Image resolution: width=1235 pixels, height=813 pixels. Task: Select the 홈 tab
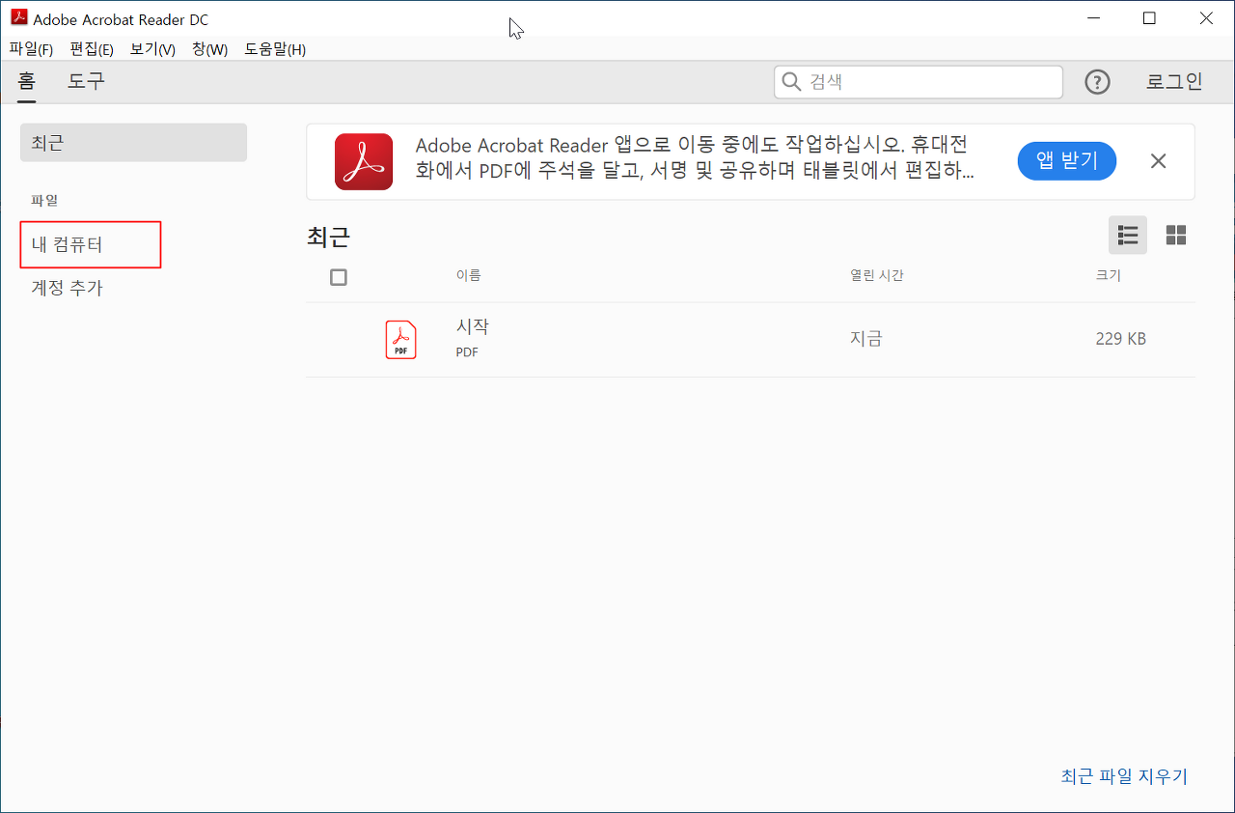tap(26, 81)
